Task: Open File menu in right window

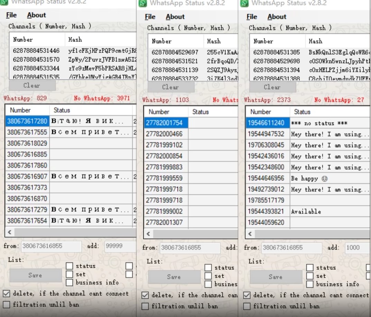Action: pyautogui.click(x=252, y=17)
